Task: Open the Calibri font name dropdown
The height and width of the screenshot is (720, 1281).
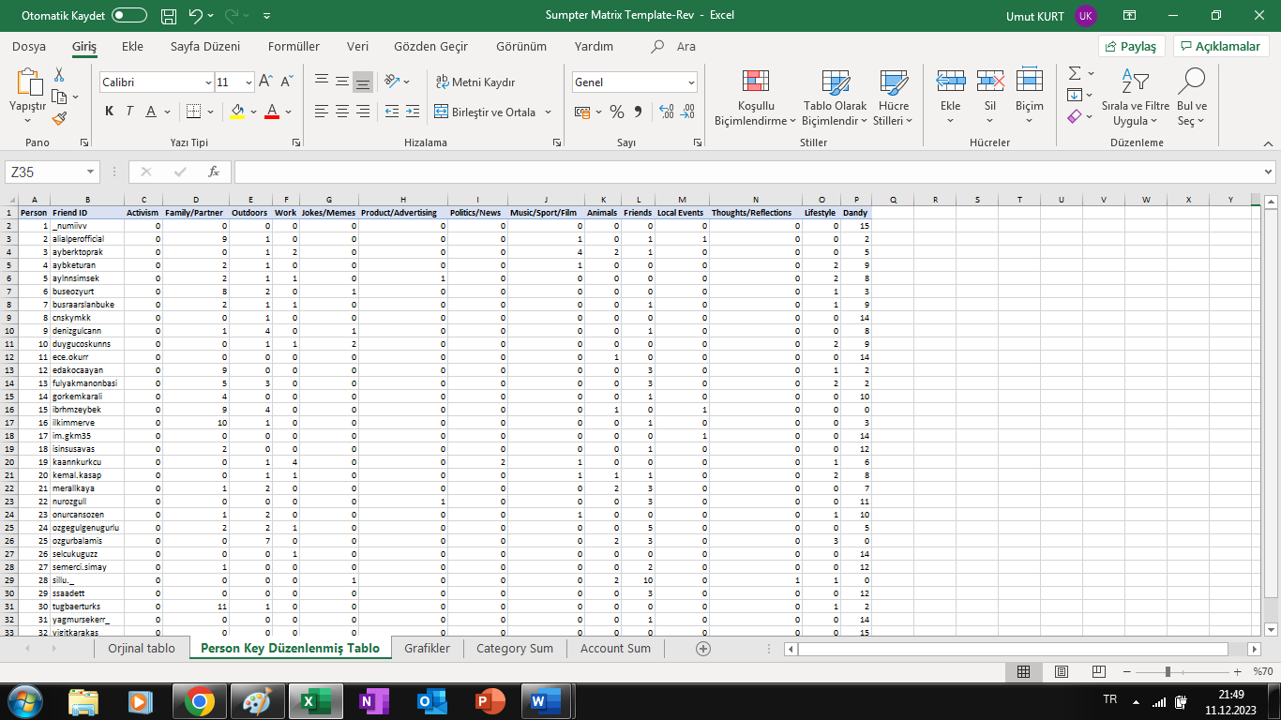Action: point(208,82)
